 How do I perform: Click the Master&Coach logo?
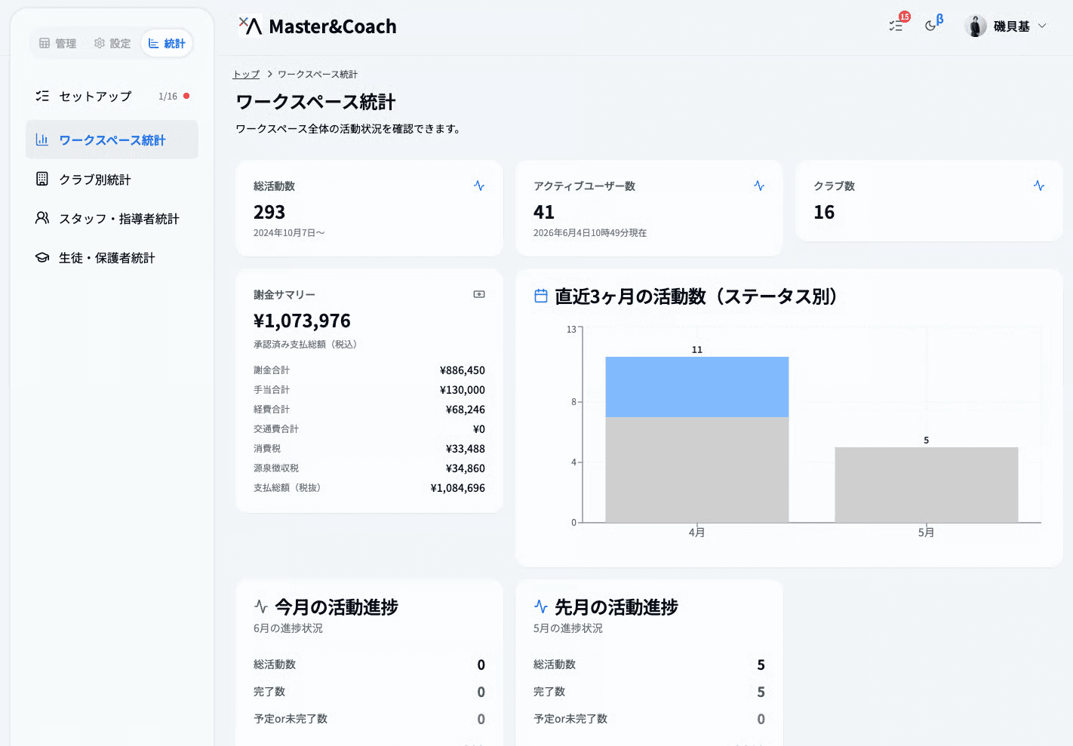pos(317,26)
